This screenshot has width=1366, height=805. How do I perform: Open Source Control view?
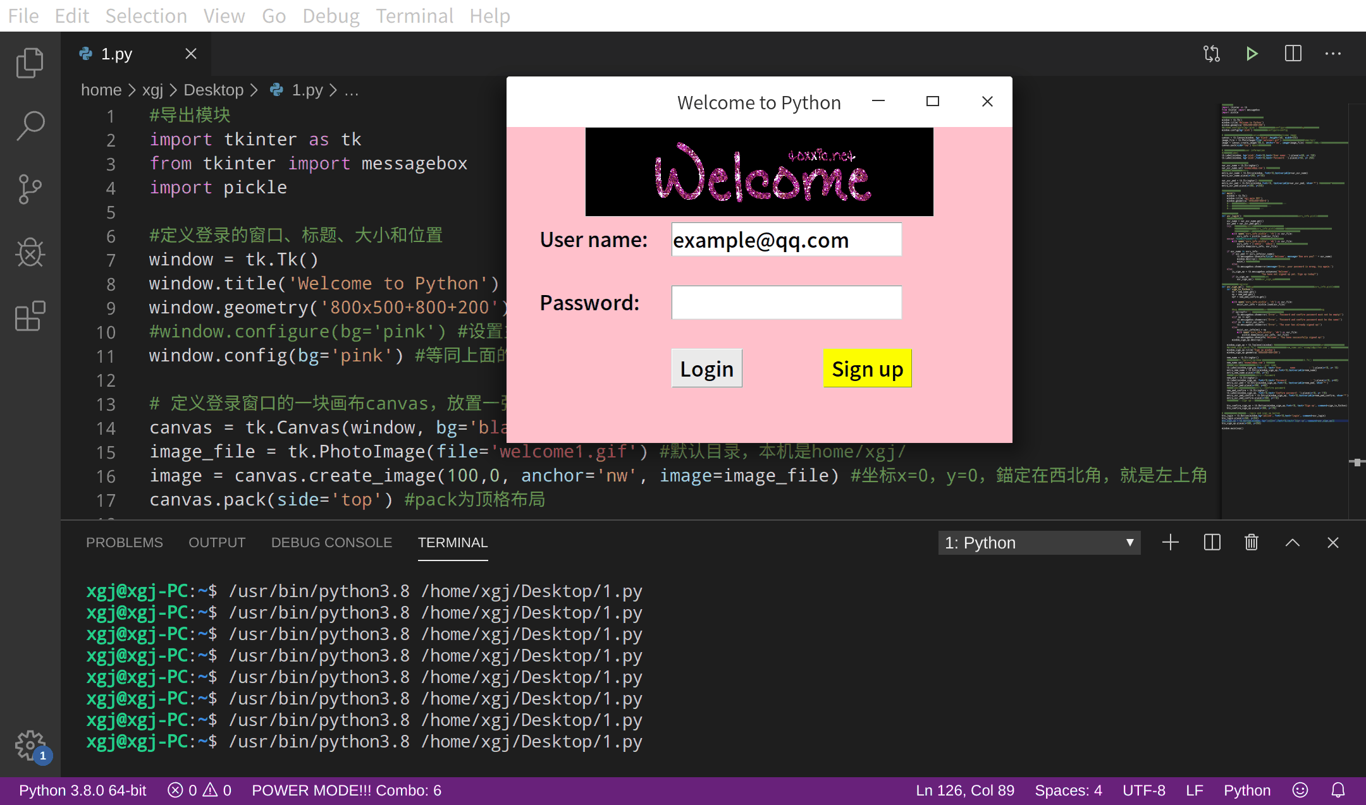[30, 189]
